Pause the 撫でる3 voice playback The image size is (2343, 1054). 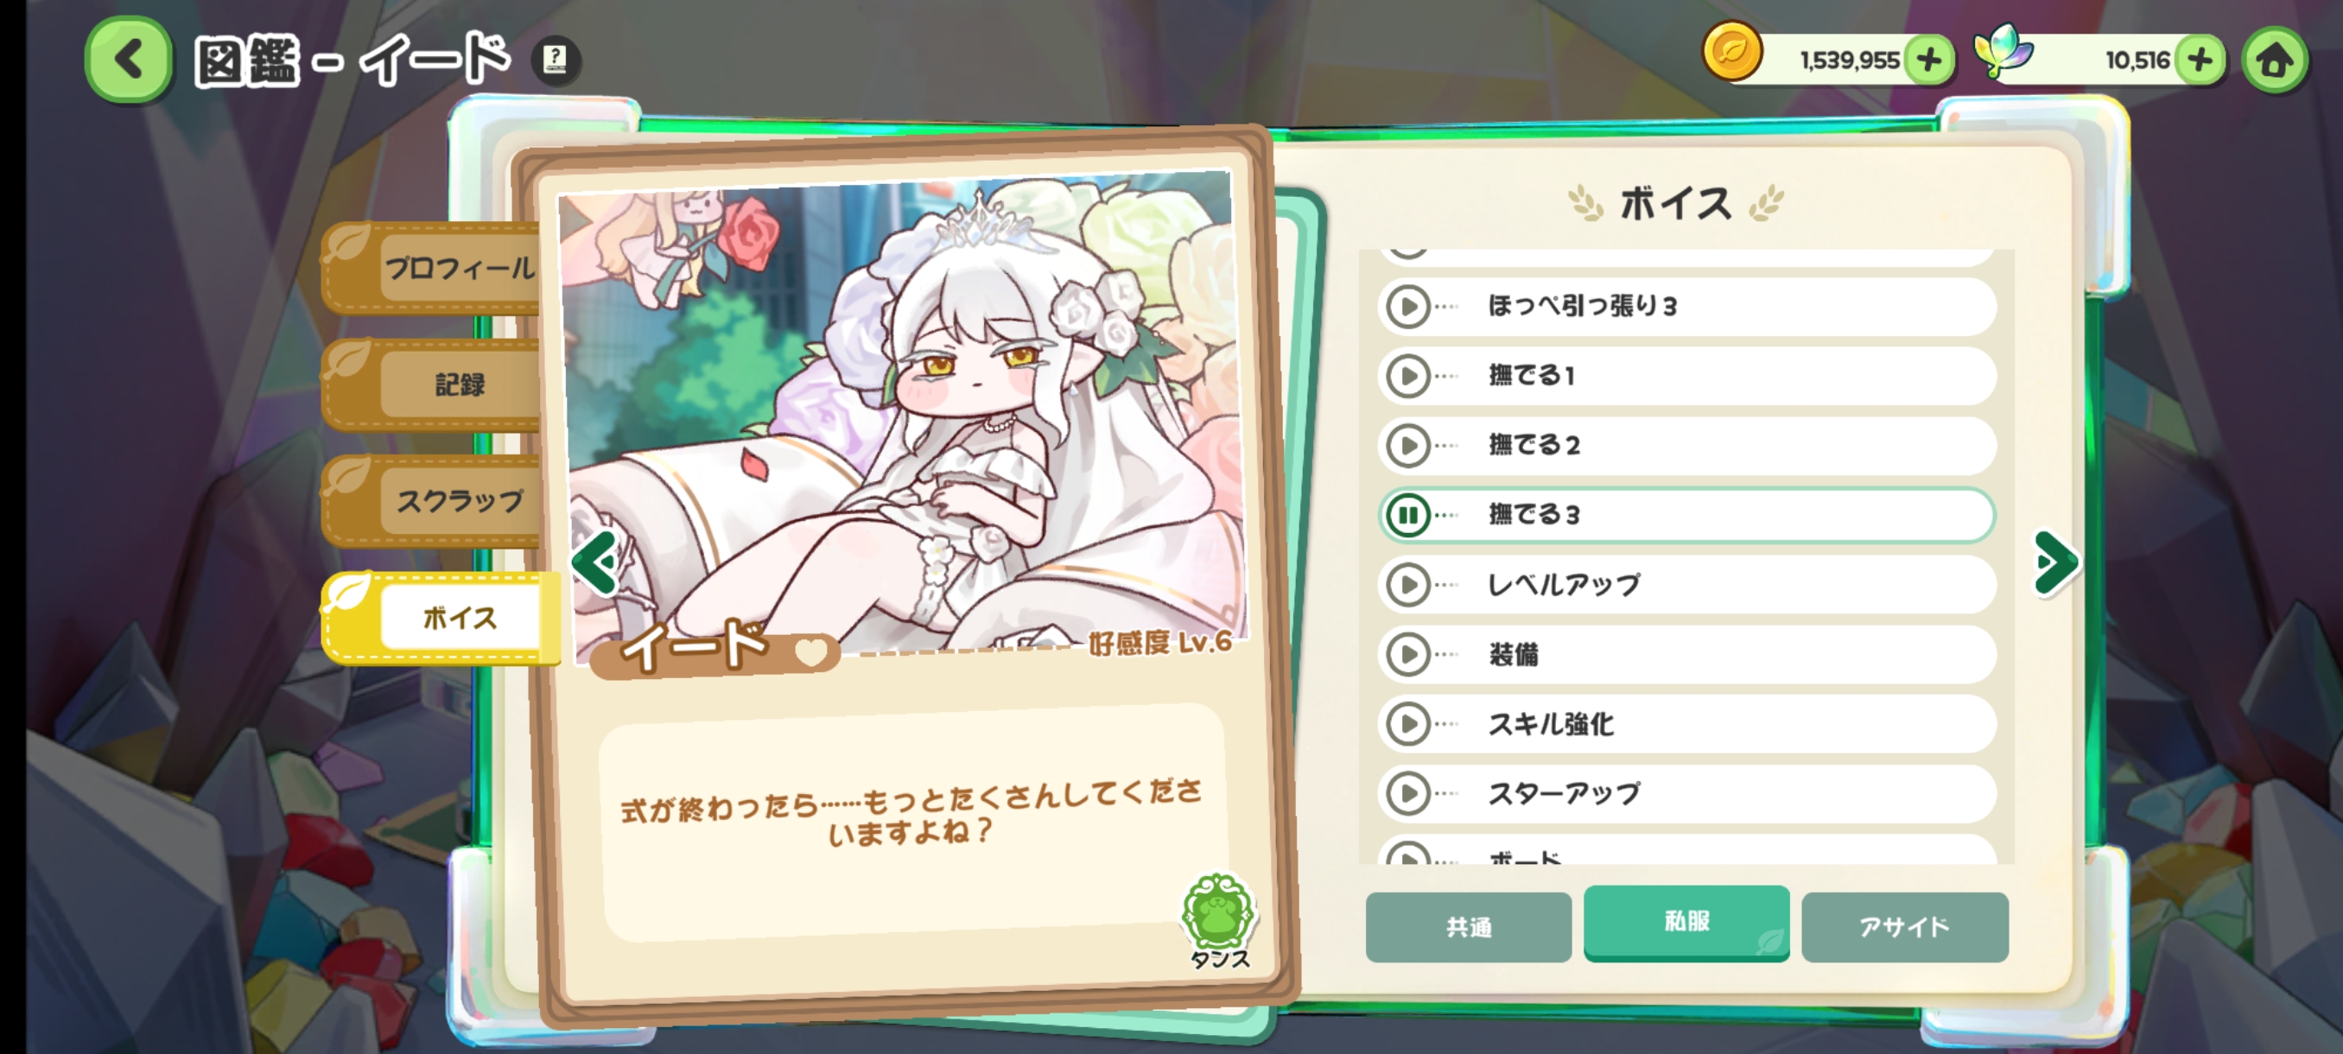tap(1408, 515)
